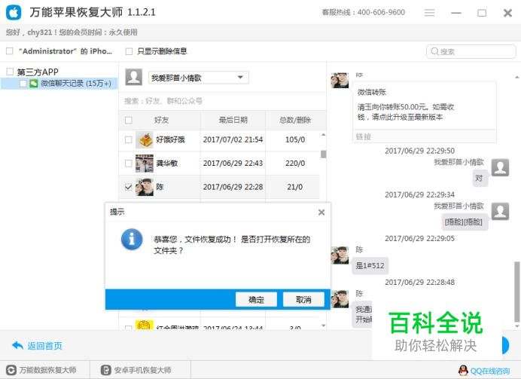Click the 2017/07/02 21:54 date cell
The height and width of the screenshot is (379, 521).
point(233,139)
